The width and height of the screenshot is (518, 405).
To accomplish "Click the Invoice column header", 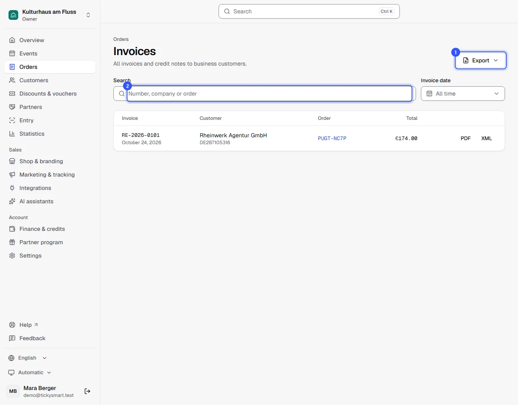I will pos(130,118).
